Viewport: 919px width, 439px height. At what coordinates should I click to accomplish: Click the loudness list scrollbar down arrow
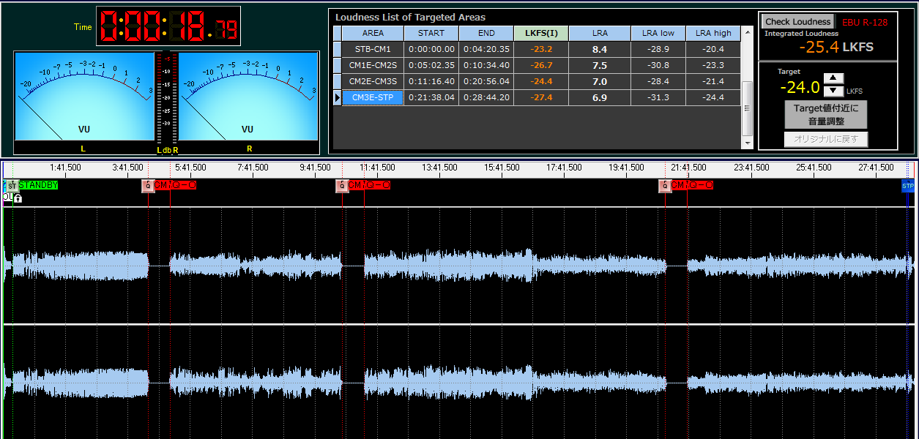click(x=747, y=143)
